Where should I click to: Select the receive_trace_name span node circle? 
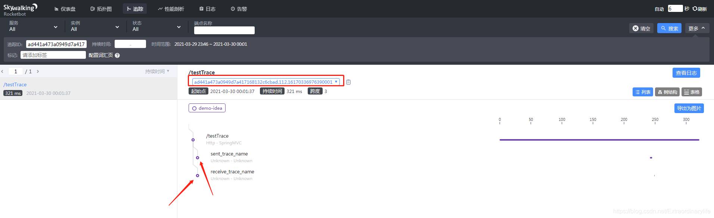coord(198,176)
